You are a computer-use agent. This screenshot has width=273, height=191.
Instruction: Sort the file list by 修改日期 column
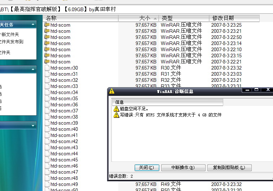(234, 18)
